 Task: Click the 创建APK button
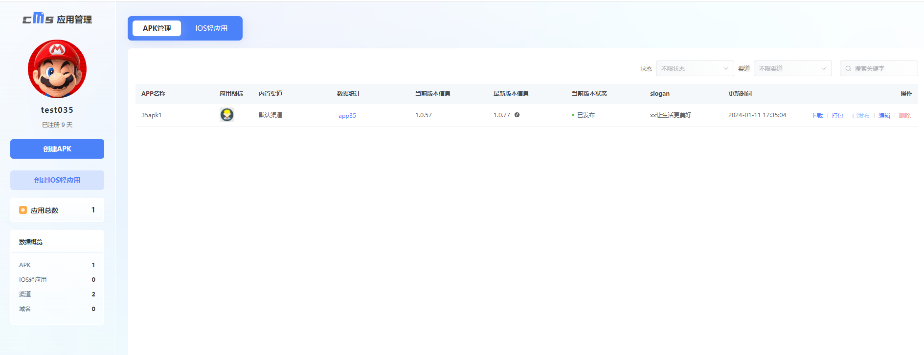57,149
